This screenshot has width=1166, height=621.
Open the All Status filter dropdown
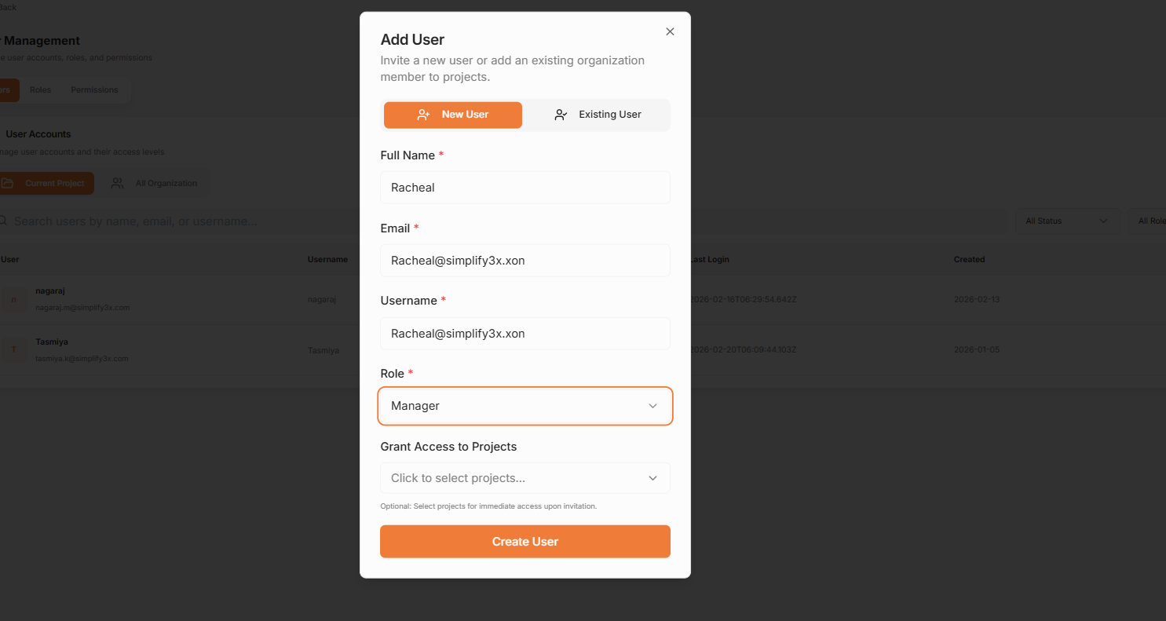[1068, 221]
